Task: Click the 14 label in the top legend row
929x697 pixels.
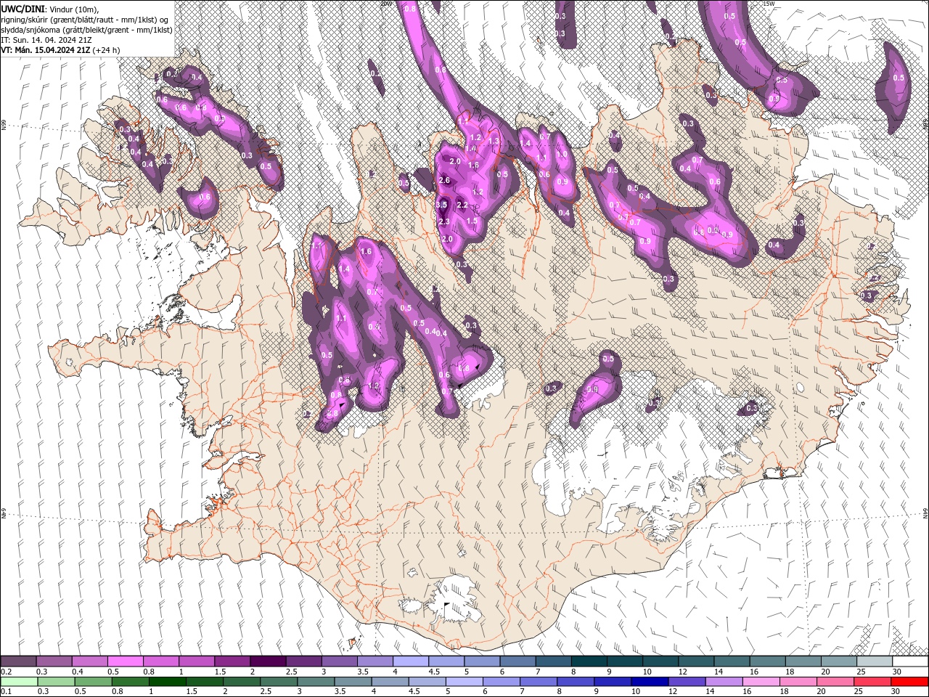Action: [x=719, y=672]
